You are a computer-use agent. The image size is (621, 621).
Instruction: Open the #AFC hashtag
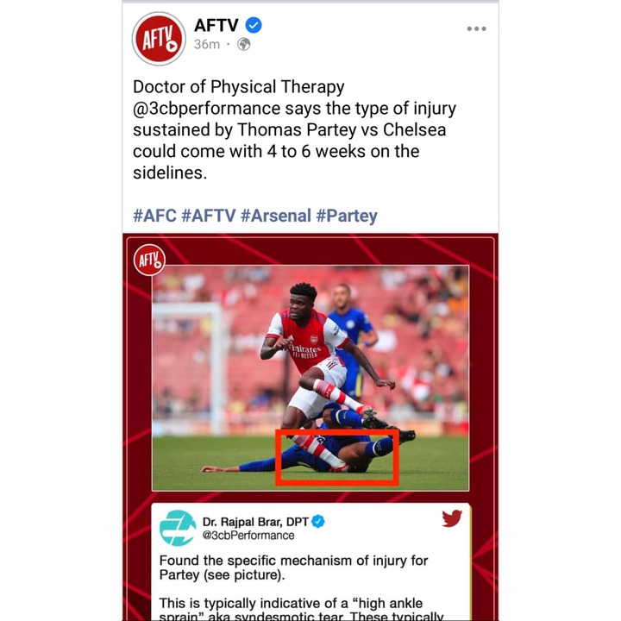[x=154, y=216]
